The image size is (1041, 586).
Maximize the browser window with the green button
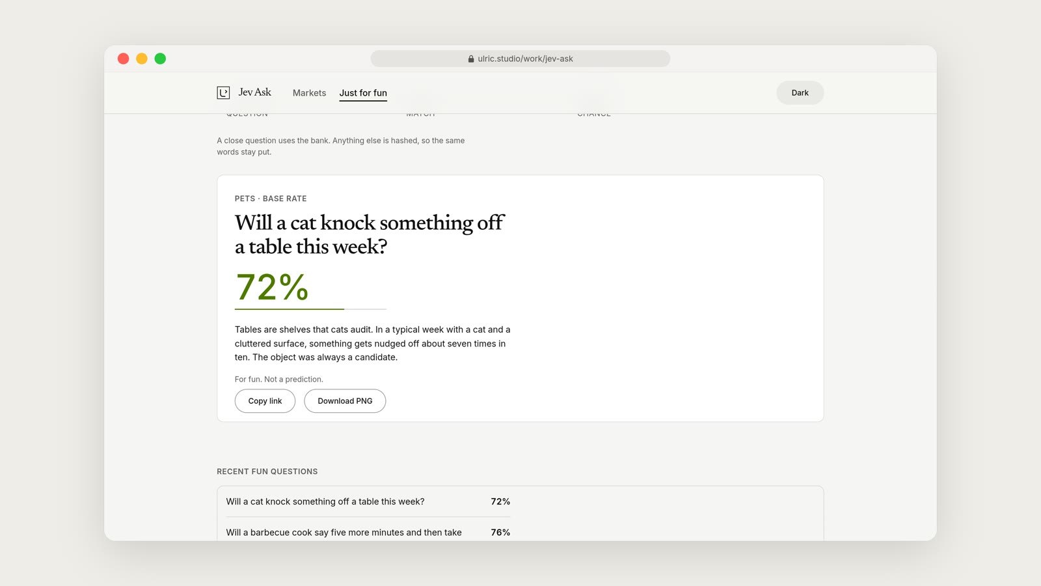point(160,59)
